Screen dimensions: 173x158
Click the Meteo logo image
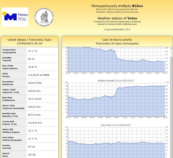pos(15,17)
